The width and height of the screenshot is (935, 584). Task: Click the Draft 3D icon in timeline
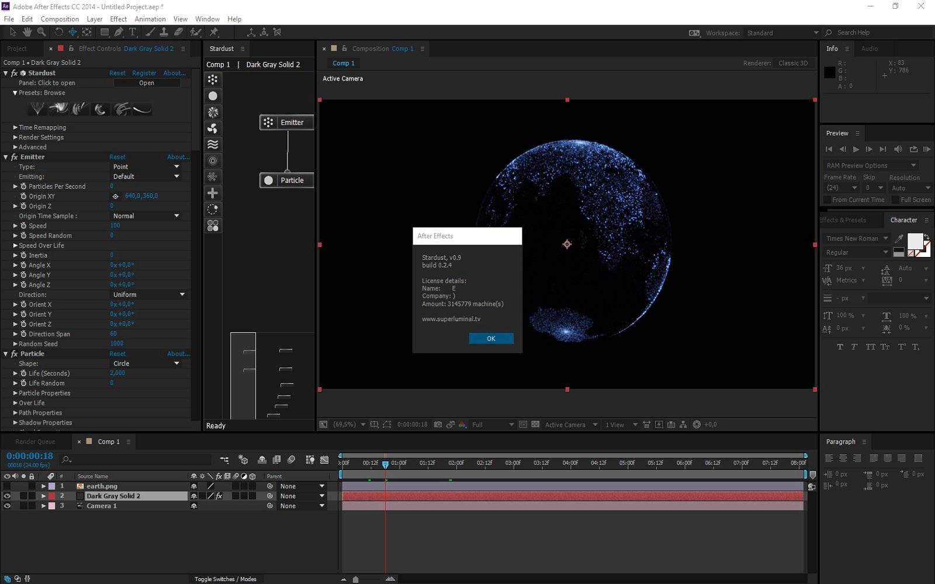click(243, 460)
